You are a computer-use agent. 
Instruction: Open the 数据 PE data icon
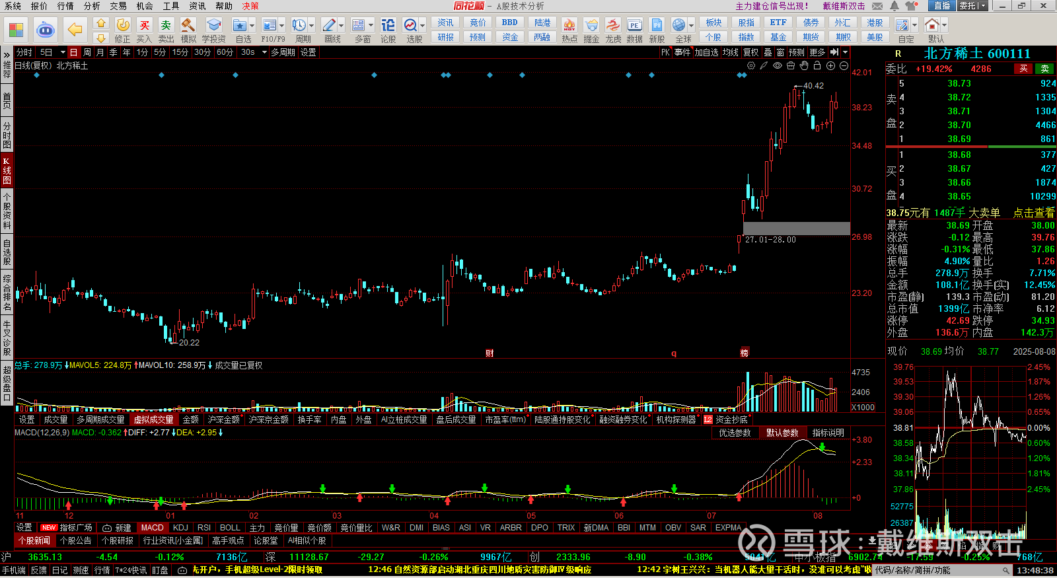tap(635, 26)
